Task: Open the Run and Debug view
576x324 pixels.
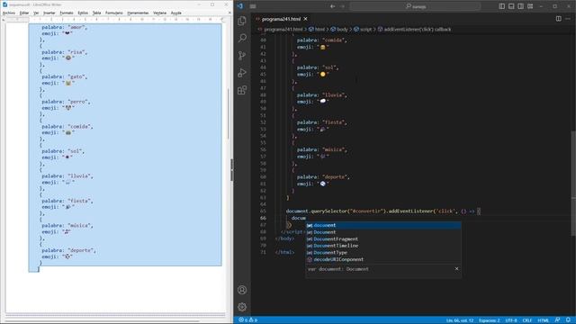Action: click(x=242, y=73)
